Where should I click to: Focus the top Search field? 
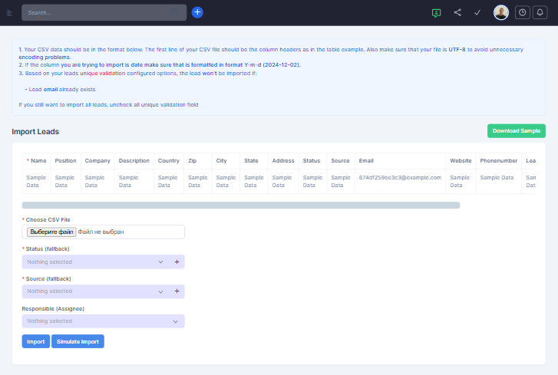coord(104,12)
